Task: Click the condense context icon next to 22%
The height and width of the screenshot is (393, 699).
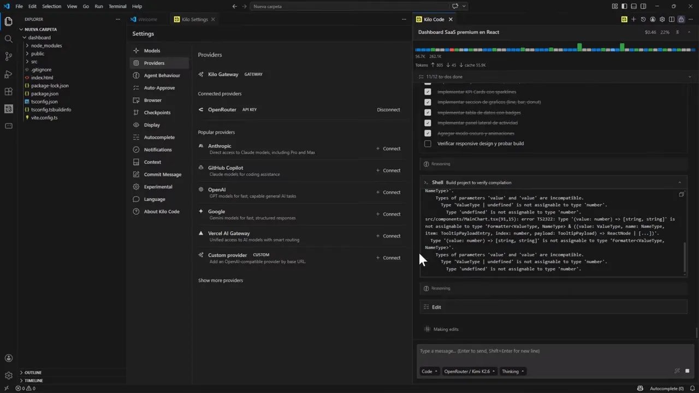Action: 678,32
